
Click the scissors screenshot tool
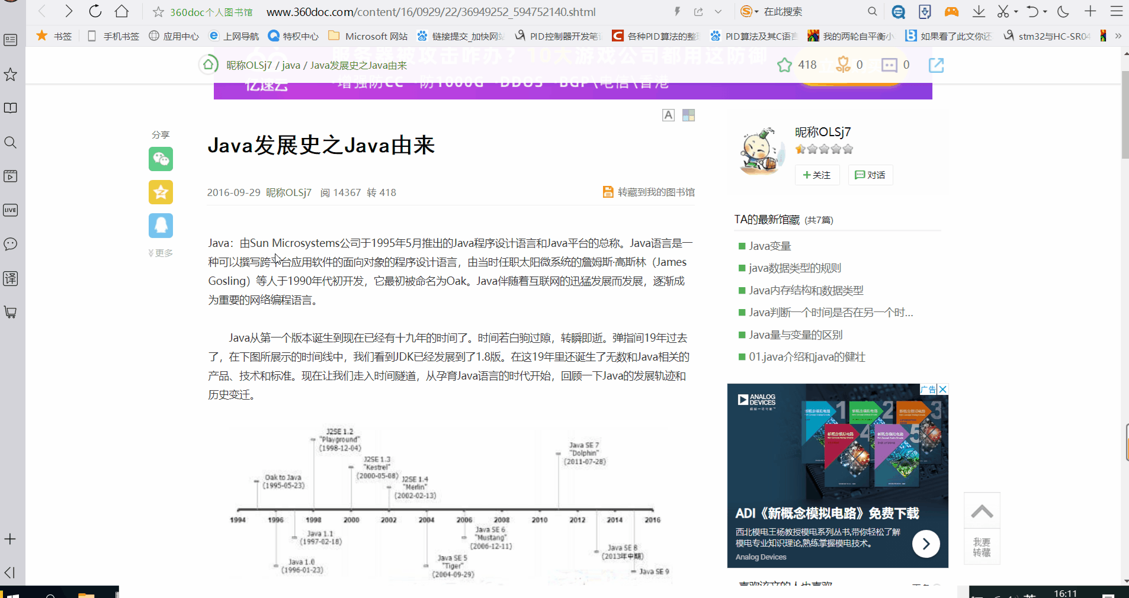click(1003, 11)
